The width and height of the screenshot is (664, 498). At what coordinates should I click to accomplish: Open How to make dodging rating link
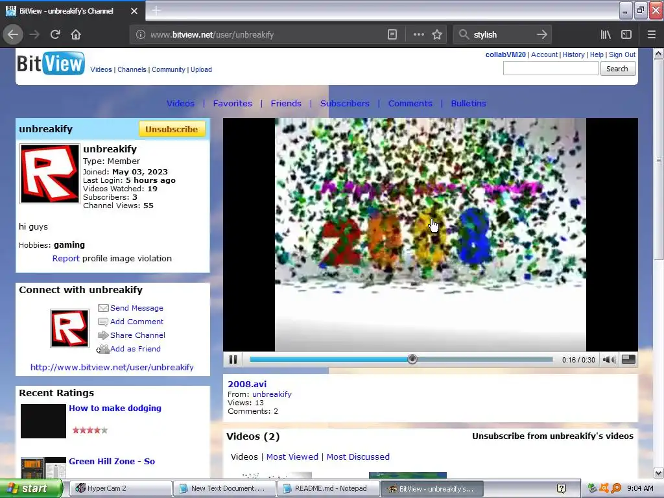pos(115,409)
